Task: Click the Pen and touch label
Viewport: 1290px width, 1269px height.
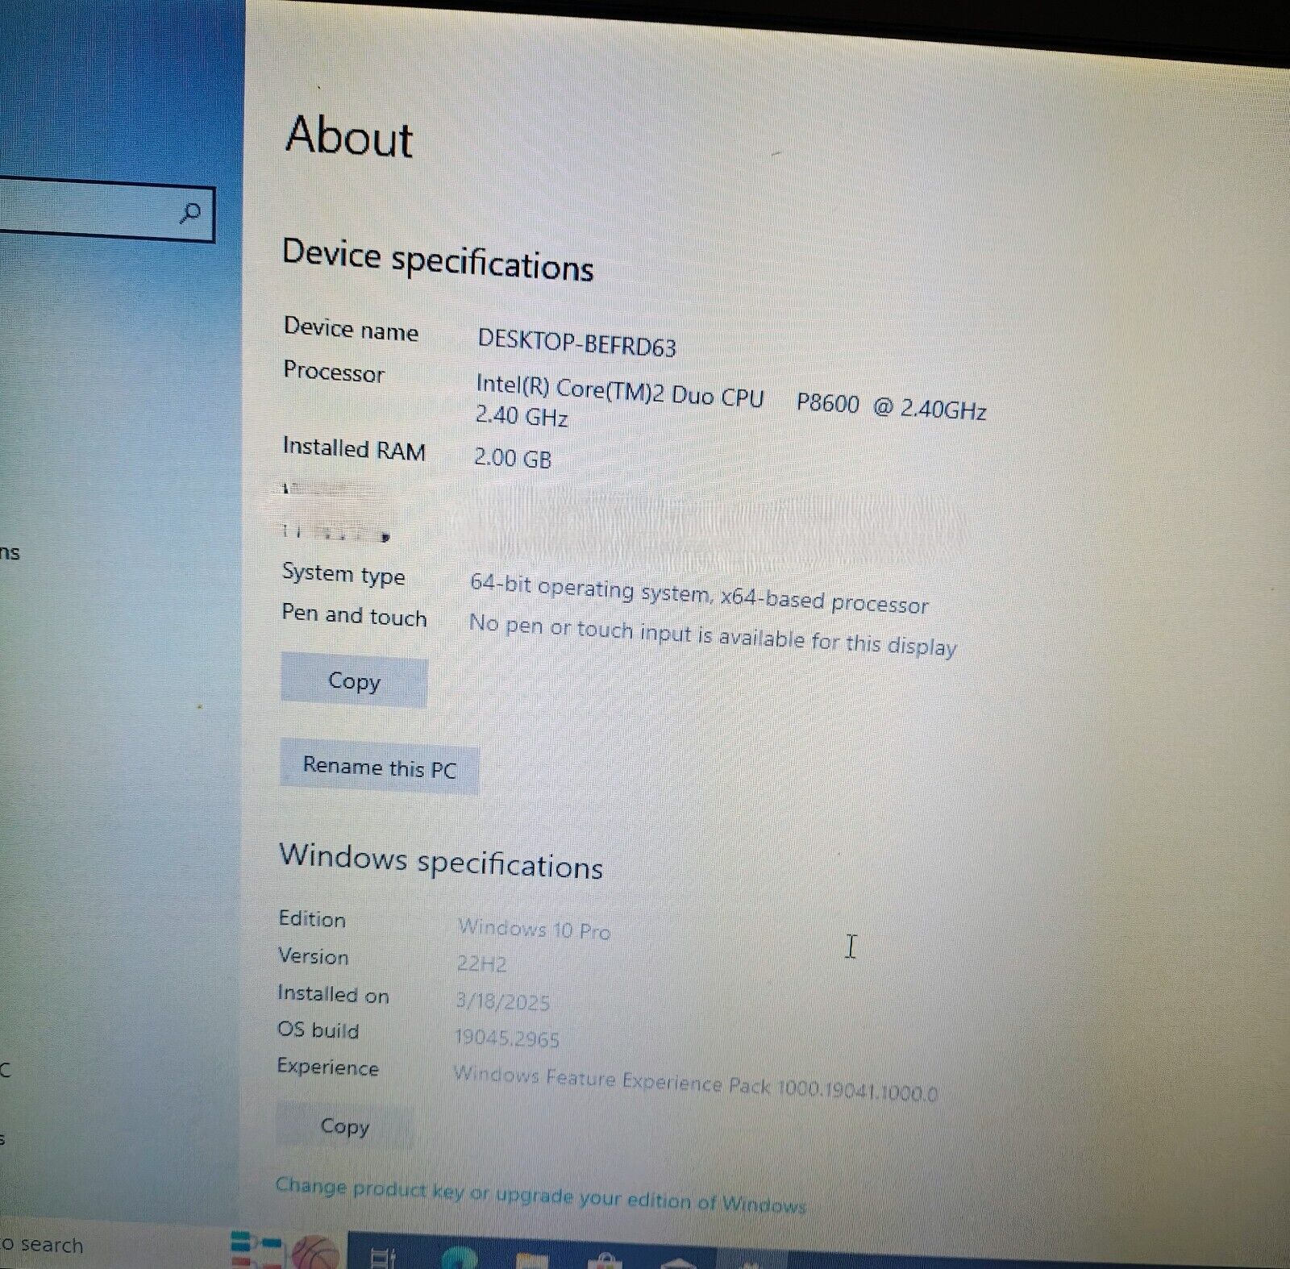Action: pos(354,615)
